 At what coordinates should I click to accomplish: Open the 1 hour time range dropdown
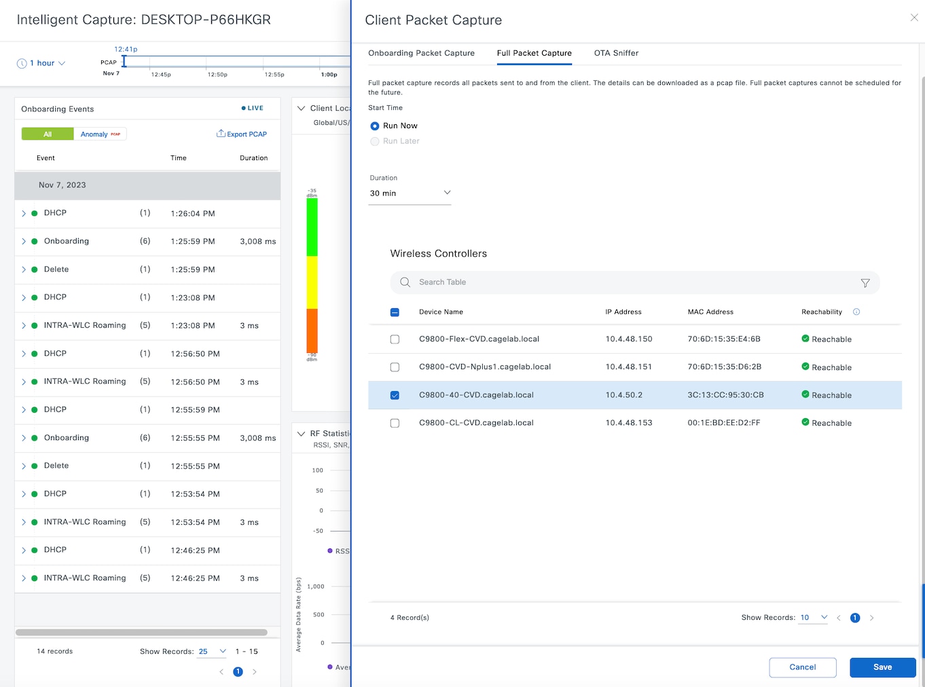41,63
